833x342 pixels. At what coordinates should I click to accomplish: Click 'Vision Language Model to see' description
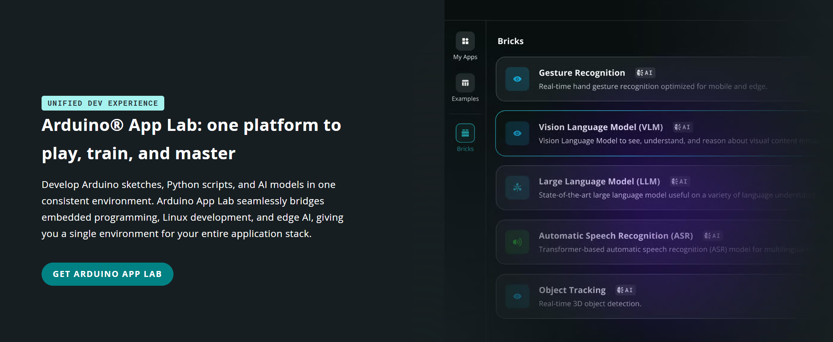[x=679, y=140]
